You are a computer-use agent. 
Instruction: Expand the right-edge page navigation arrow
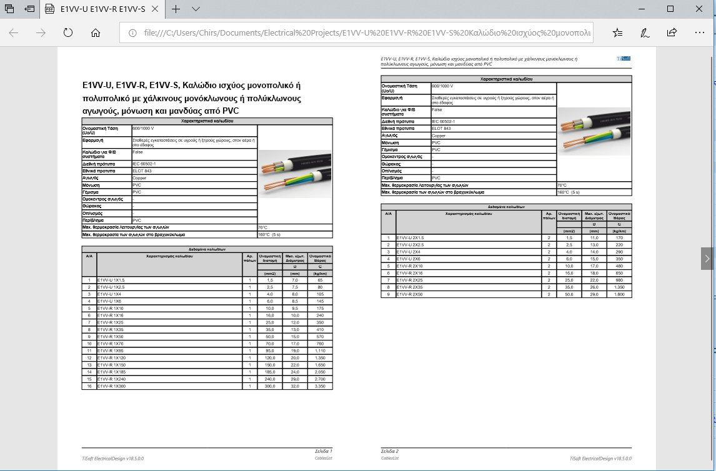(x=707, y=258)
